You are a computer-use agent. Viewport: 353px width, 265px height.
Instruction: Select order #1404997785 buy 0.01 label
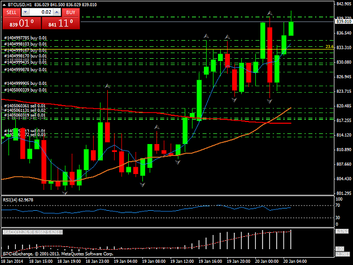point(25,38)
